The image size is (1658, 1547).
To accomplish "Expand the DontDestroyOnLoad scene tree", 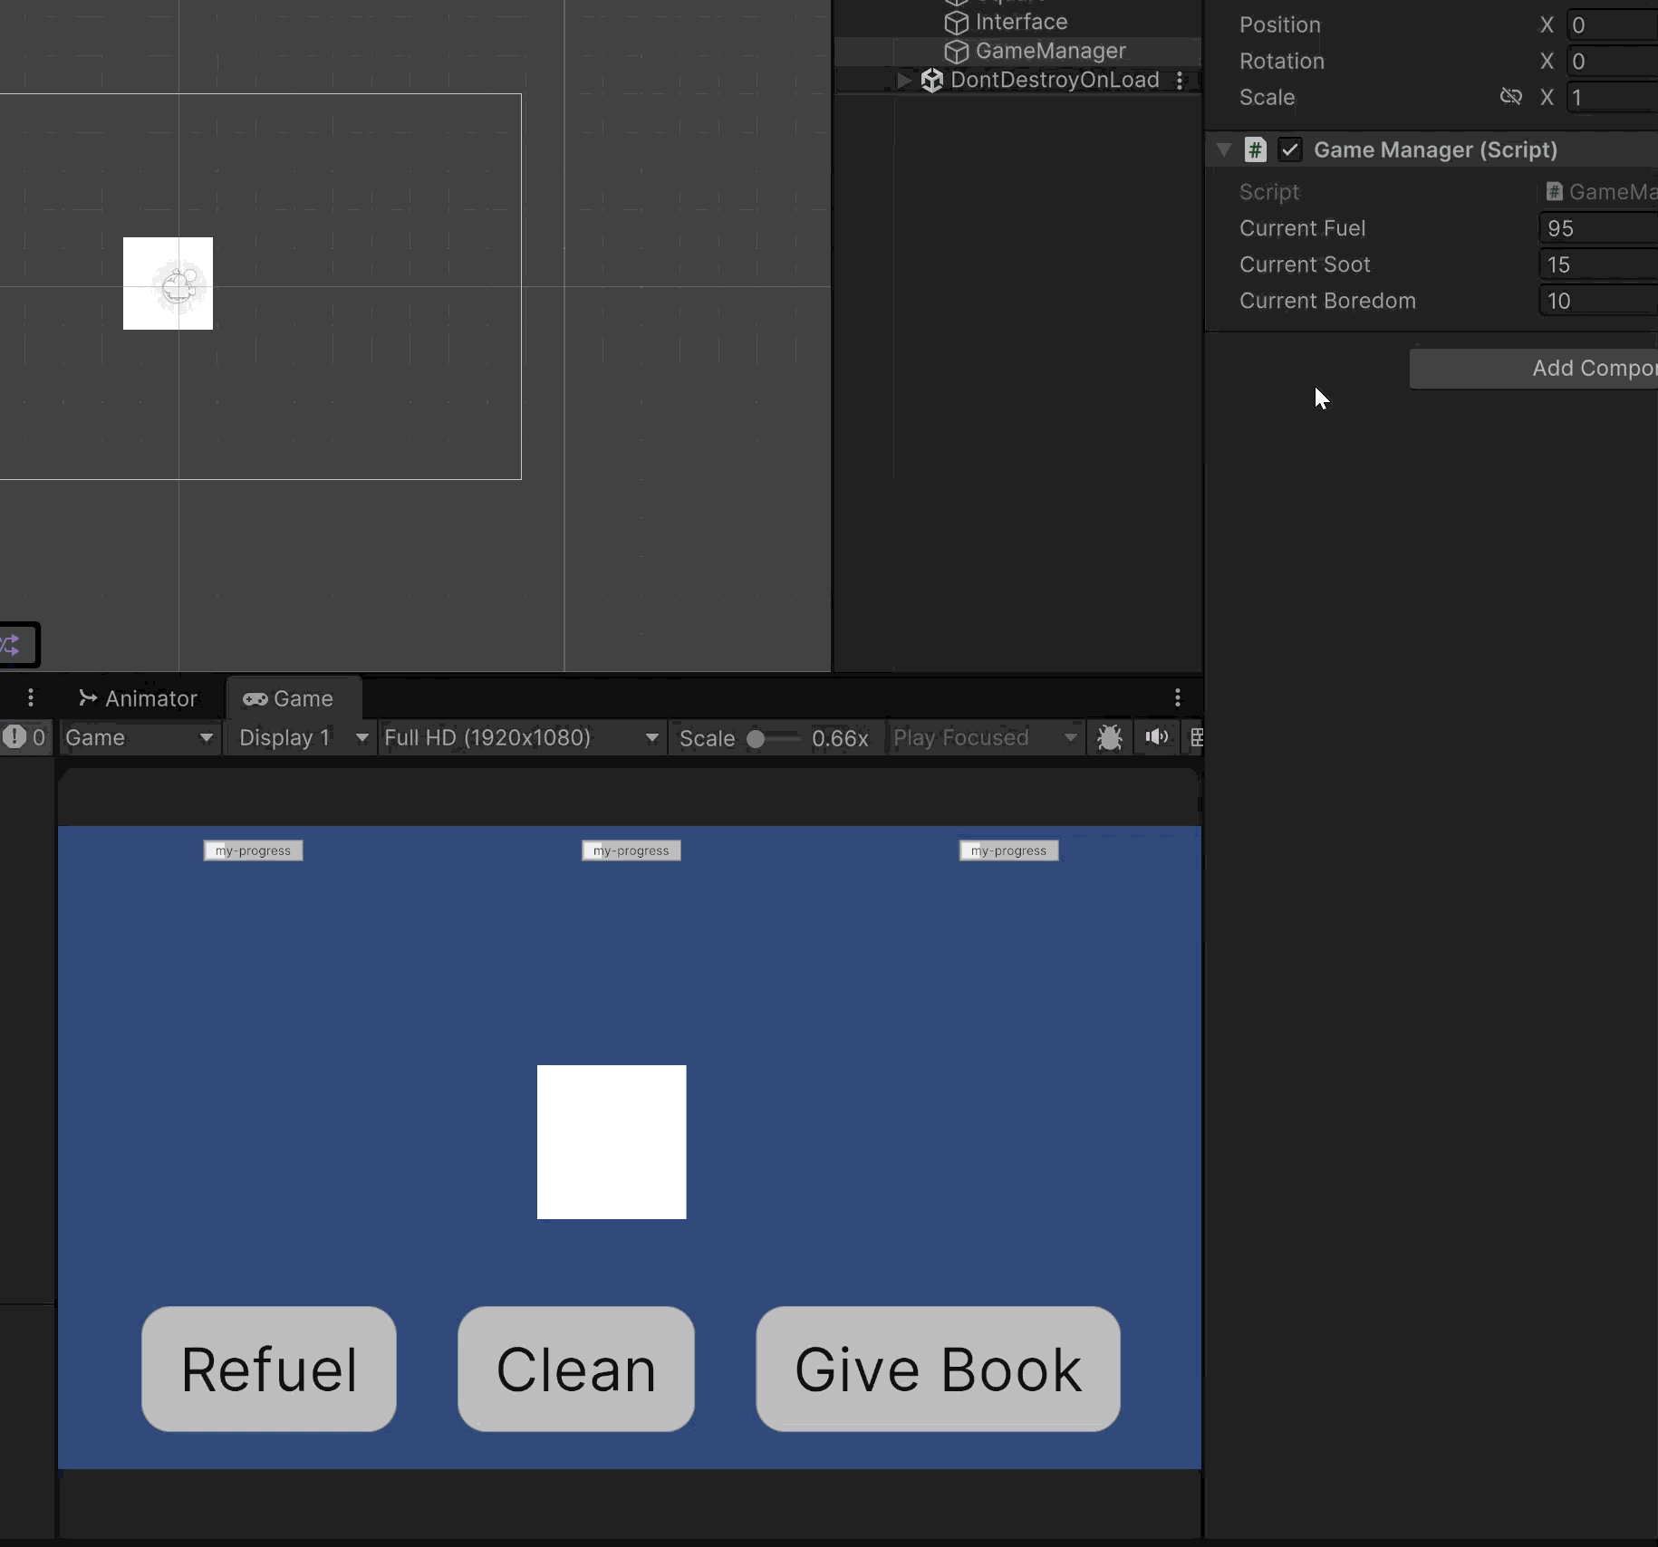I will pyautogui.click(x=903, y=80).
